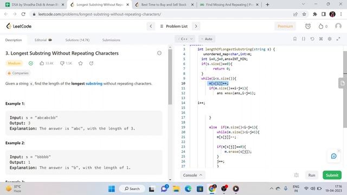Reload the page
347x195 pixels.
click(x=23, y=14)
